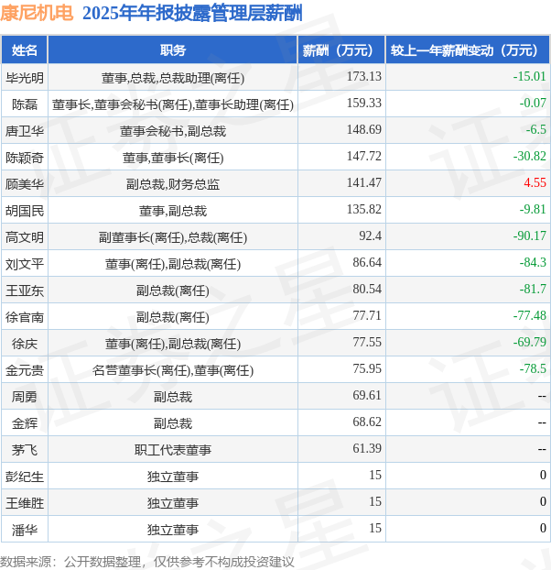The image size is (551, 570).
Task: Click the 2025年年报披露管理层薪酬 title text
Action: tap(192, 14)
